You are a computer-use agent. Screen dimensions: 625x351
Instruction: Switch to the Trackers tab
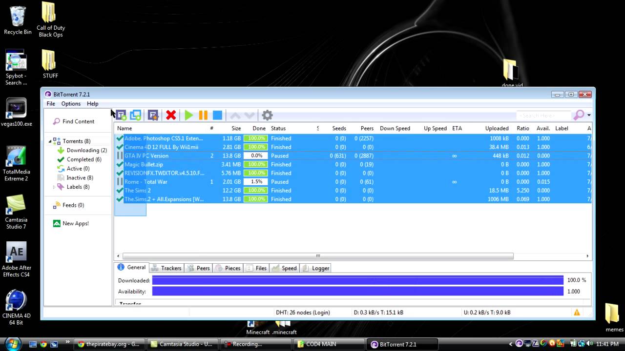click(x=167, y=268)
